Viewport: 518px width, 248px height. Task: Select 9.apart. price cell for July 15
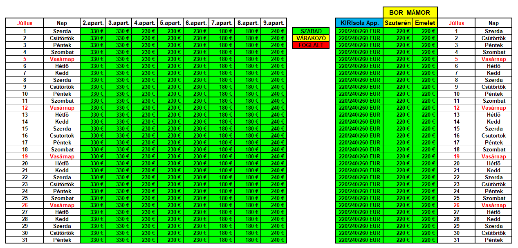274,129
